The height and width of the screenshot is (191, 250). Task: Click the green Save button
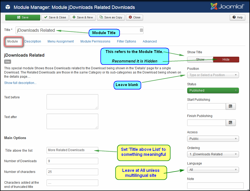[x=23, y=18]
